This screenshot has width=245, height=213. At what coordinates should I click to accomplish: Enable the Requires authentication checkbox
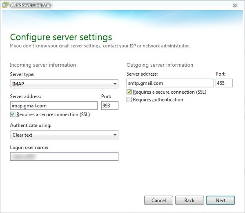pyautogui.click(x=129, y=100)
